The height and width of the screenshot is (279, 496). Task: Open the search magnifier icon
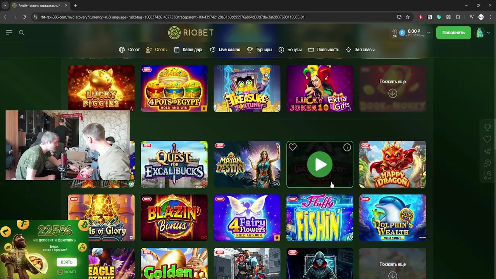click(x=22, y=33)
